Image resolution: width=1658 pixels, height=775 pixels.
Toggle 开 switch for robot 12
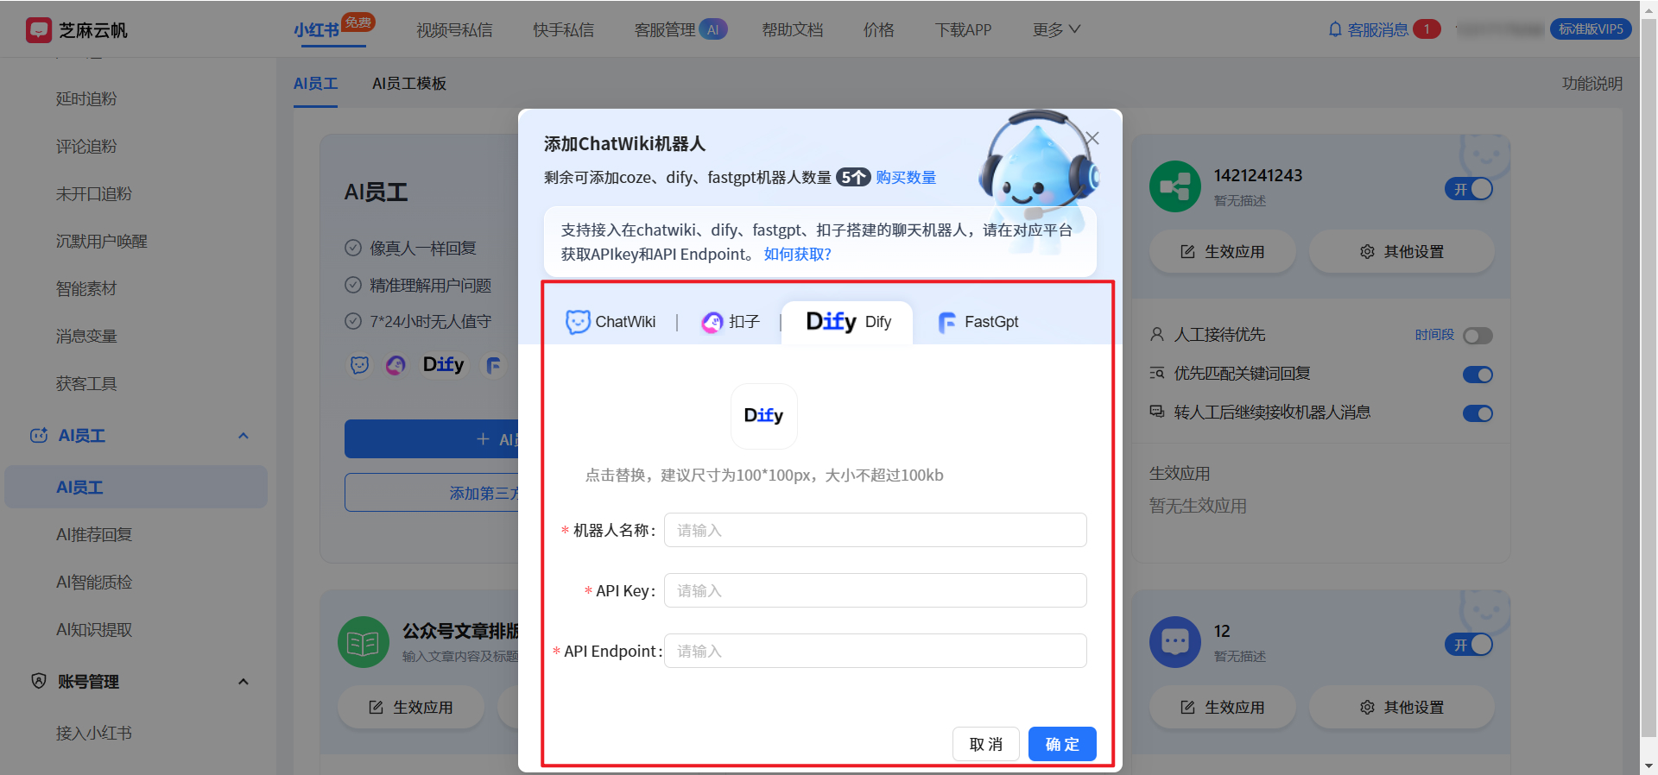(x=1469, y=645)
